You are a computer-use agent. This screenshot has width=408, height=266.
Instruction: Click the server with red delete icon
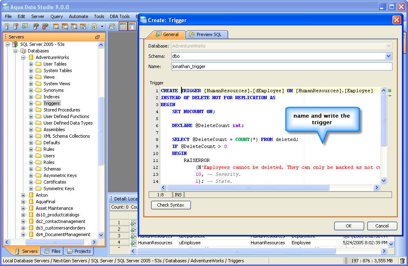click(x=16, y=27)
